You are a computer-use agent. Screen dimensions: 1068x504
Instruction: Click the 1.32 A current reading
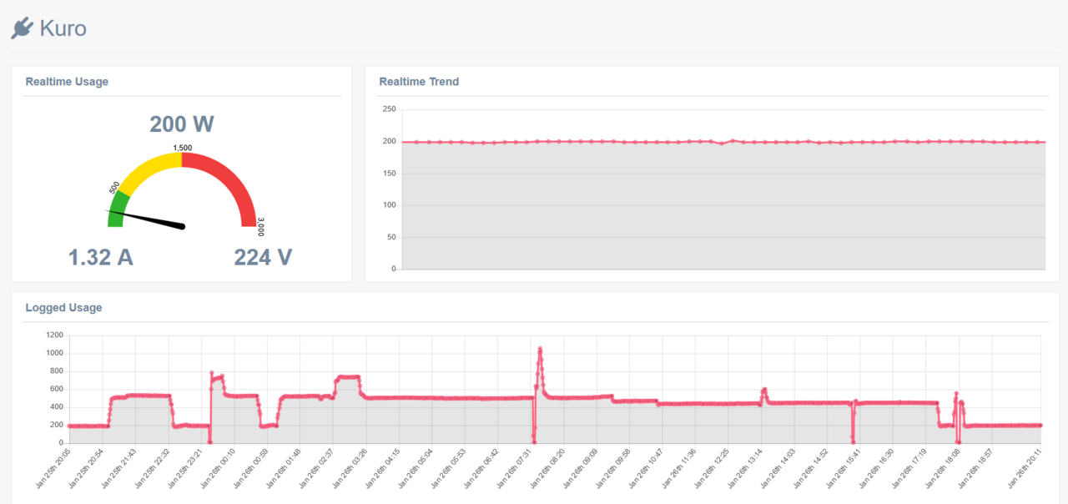click(100, 257)
